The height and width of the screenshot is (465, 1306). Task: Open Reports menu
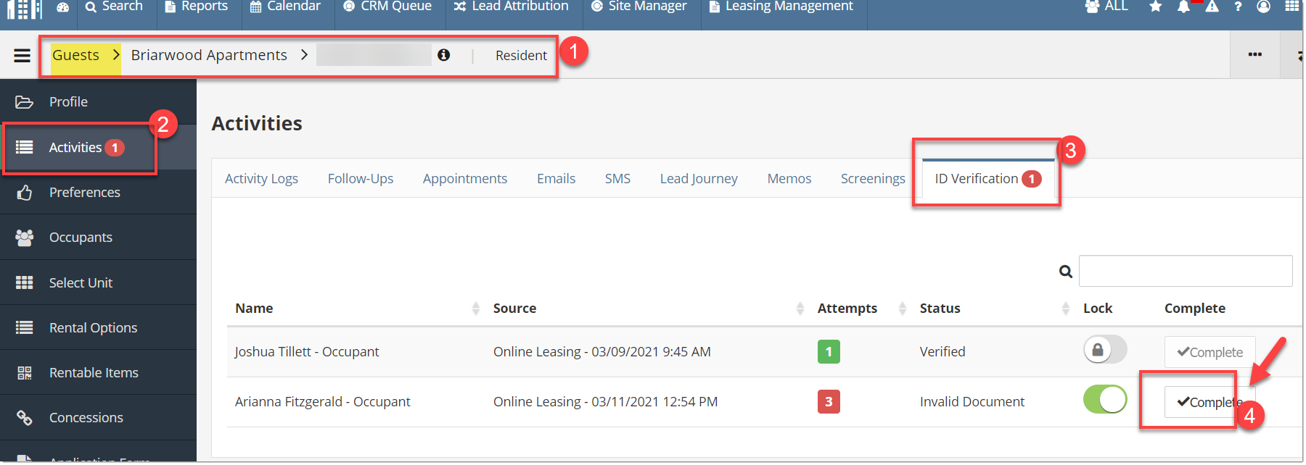click(x=197, y=7)
